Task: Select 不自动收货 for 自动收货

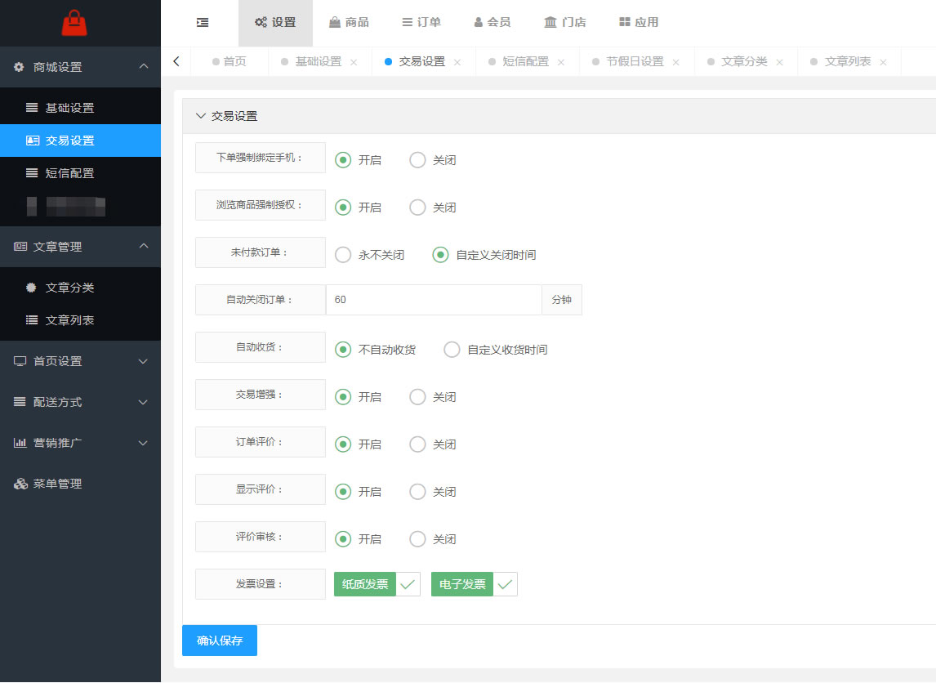Action: click(x=343, y=350)
